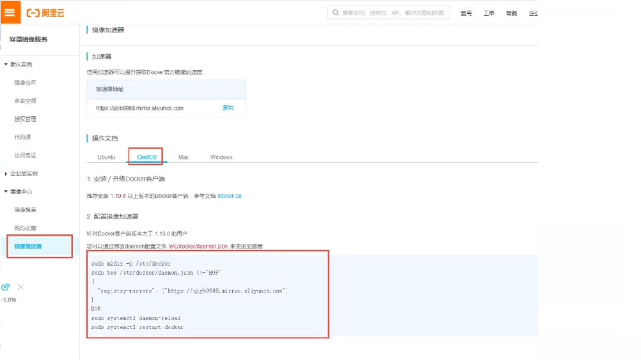Viewport: 641px width, 360px height.
Task: Open 我的收藏 in sidebar
Action: [x=25, y=228]
